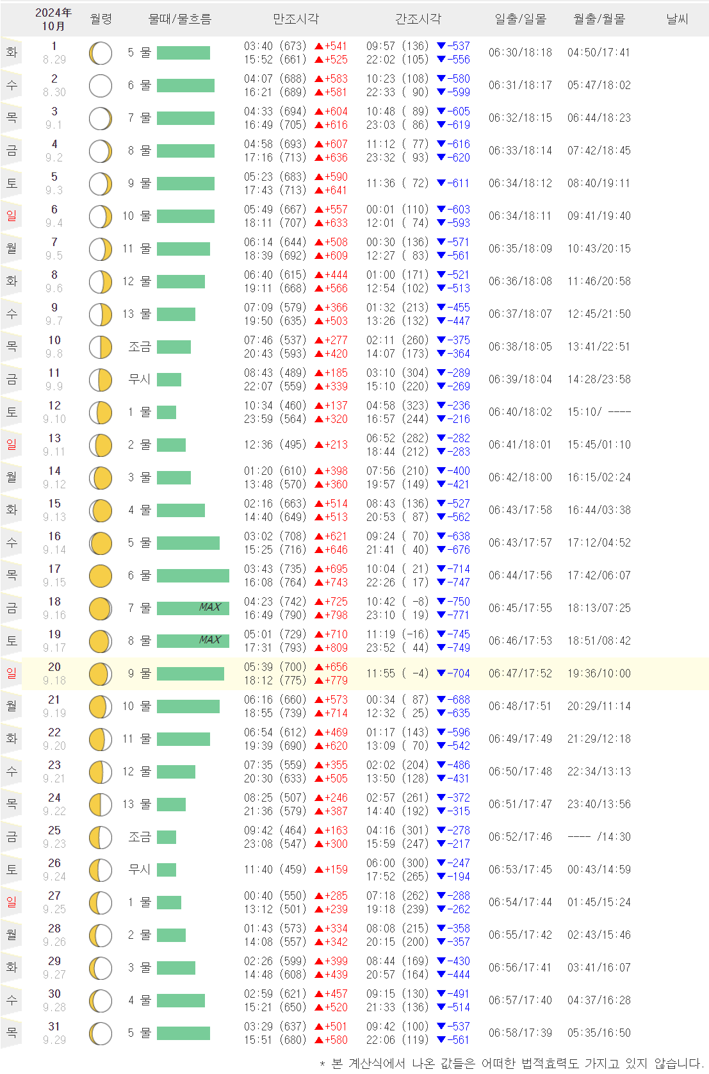Click the moon phase icon for October 1
This screenshot has width=709, height=1074.
click(101, 53)
